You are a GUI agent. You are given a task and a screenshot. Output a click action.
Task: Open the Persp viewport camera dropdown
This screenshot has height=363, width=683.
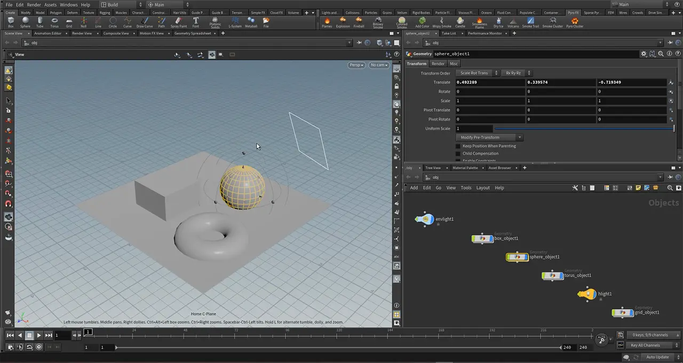(x=356, y=65)
